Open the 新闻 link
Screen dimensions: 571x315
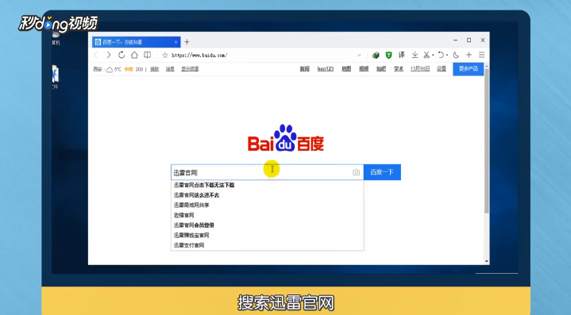304,69
